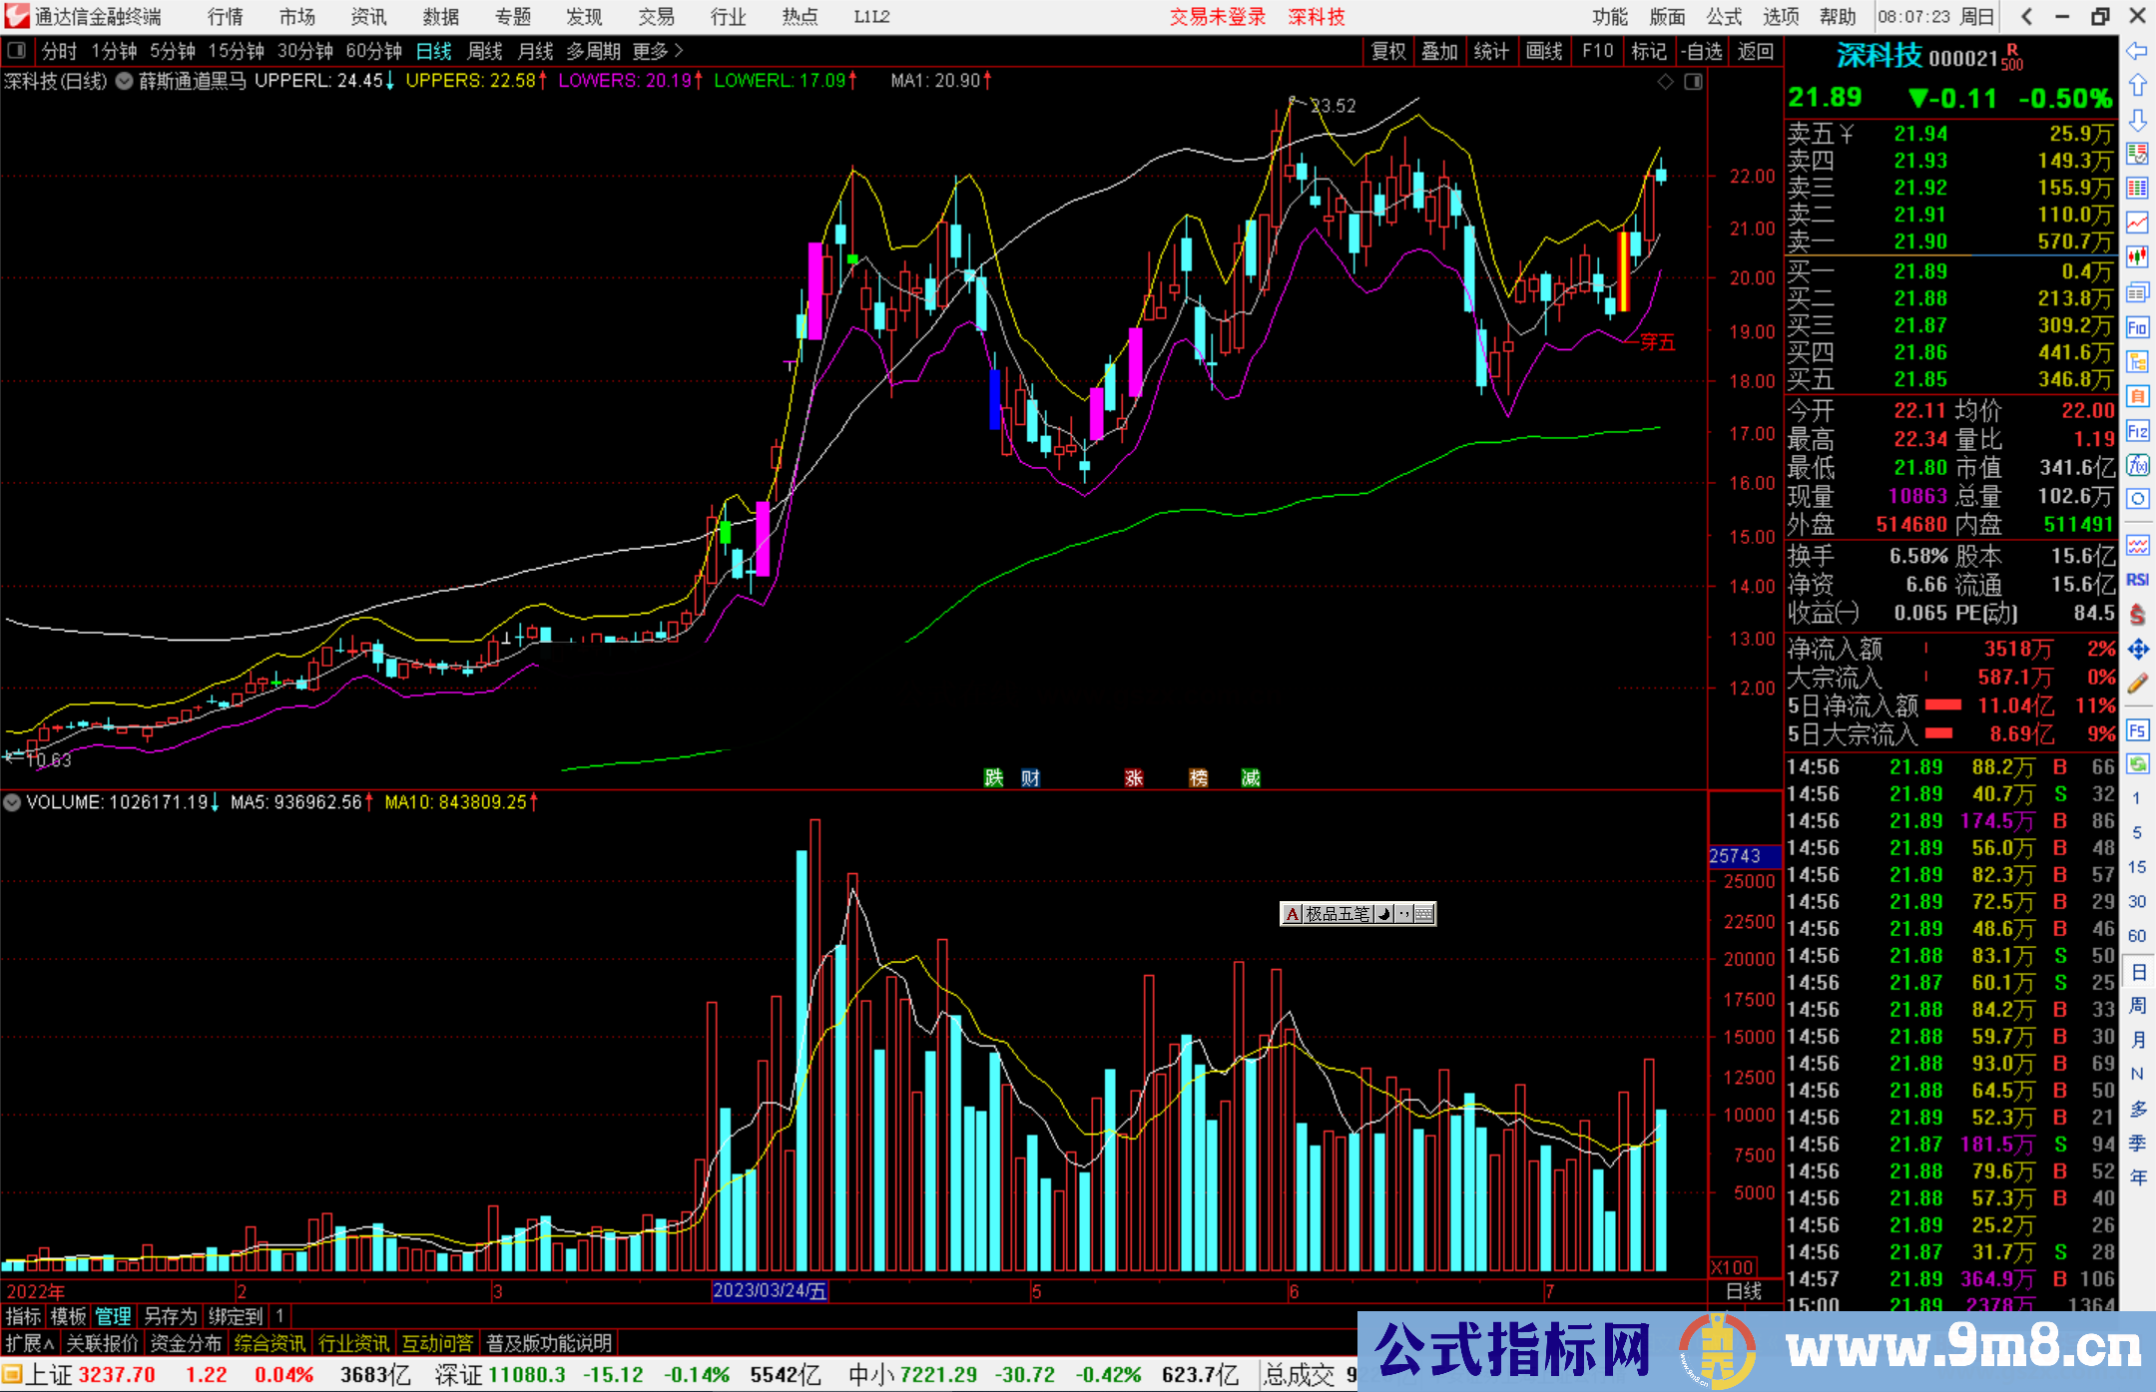
Task: Toggle VOLUME indicator dropdown circle
Action: tap(12, 802)
